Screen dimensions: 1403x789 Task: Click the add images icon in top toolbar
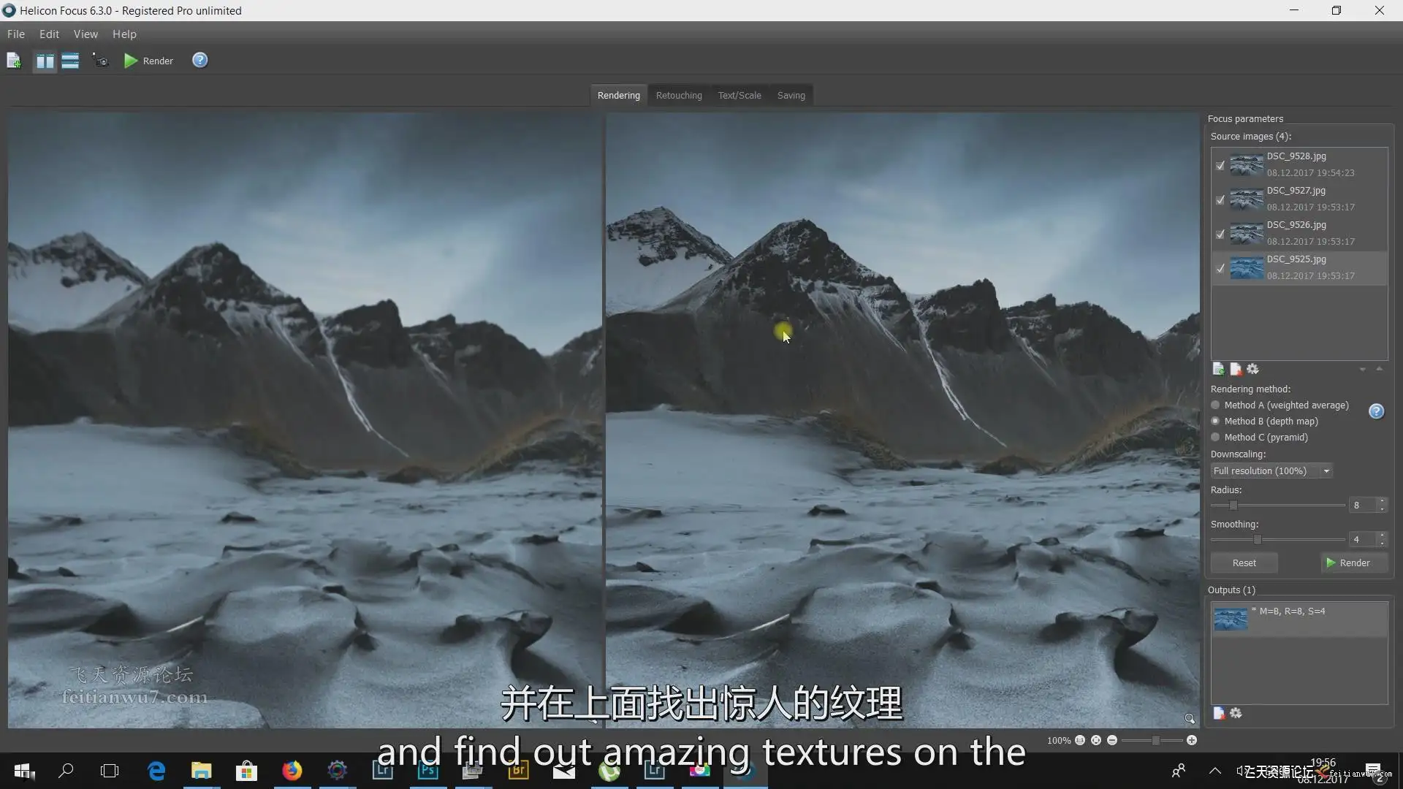(x=14, y=61)
